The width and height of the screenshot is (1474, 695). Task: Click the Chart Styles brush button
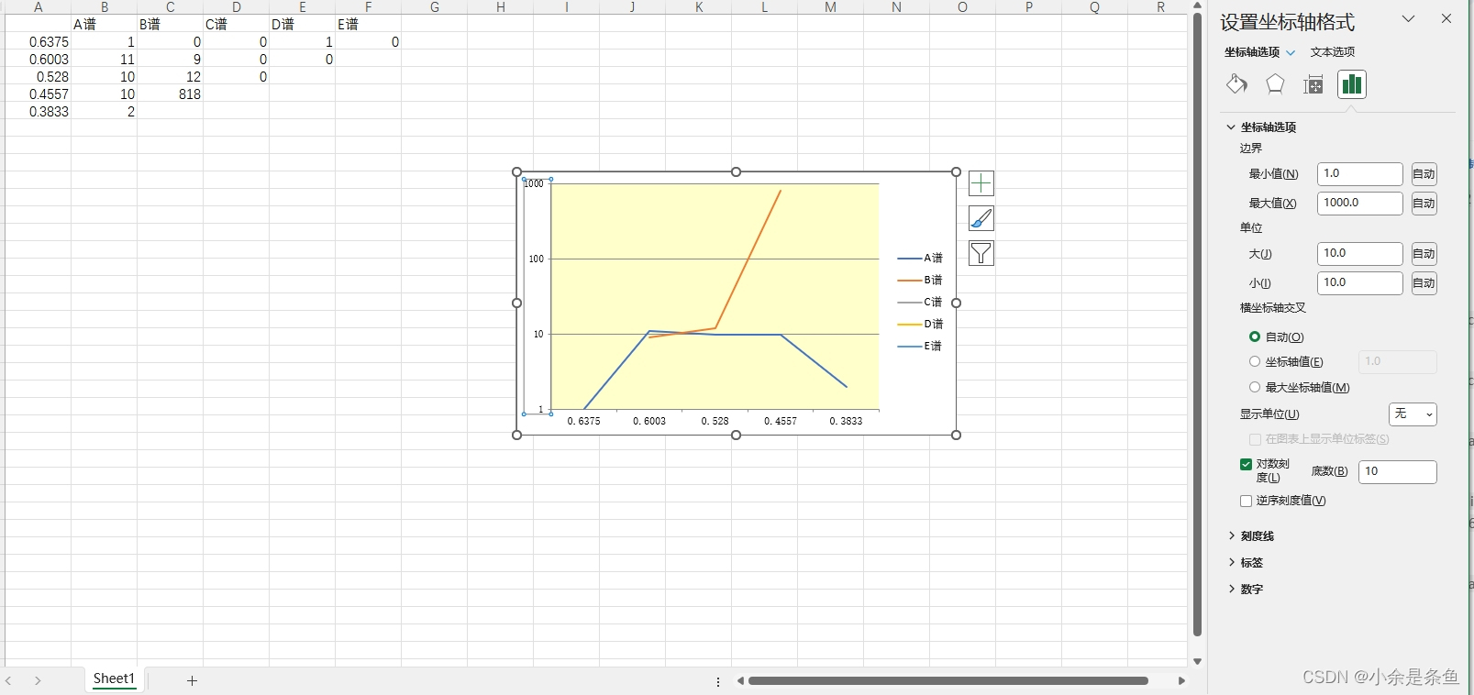[x=981, y=218]
